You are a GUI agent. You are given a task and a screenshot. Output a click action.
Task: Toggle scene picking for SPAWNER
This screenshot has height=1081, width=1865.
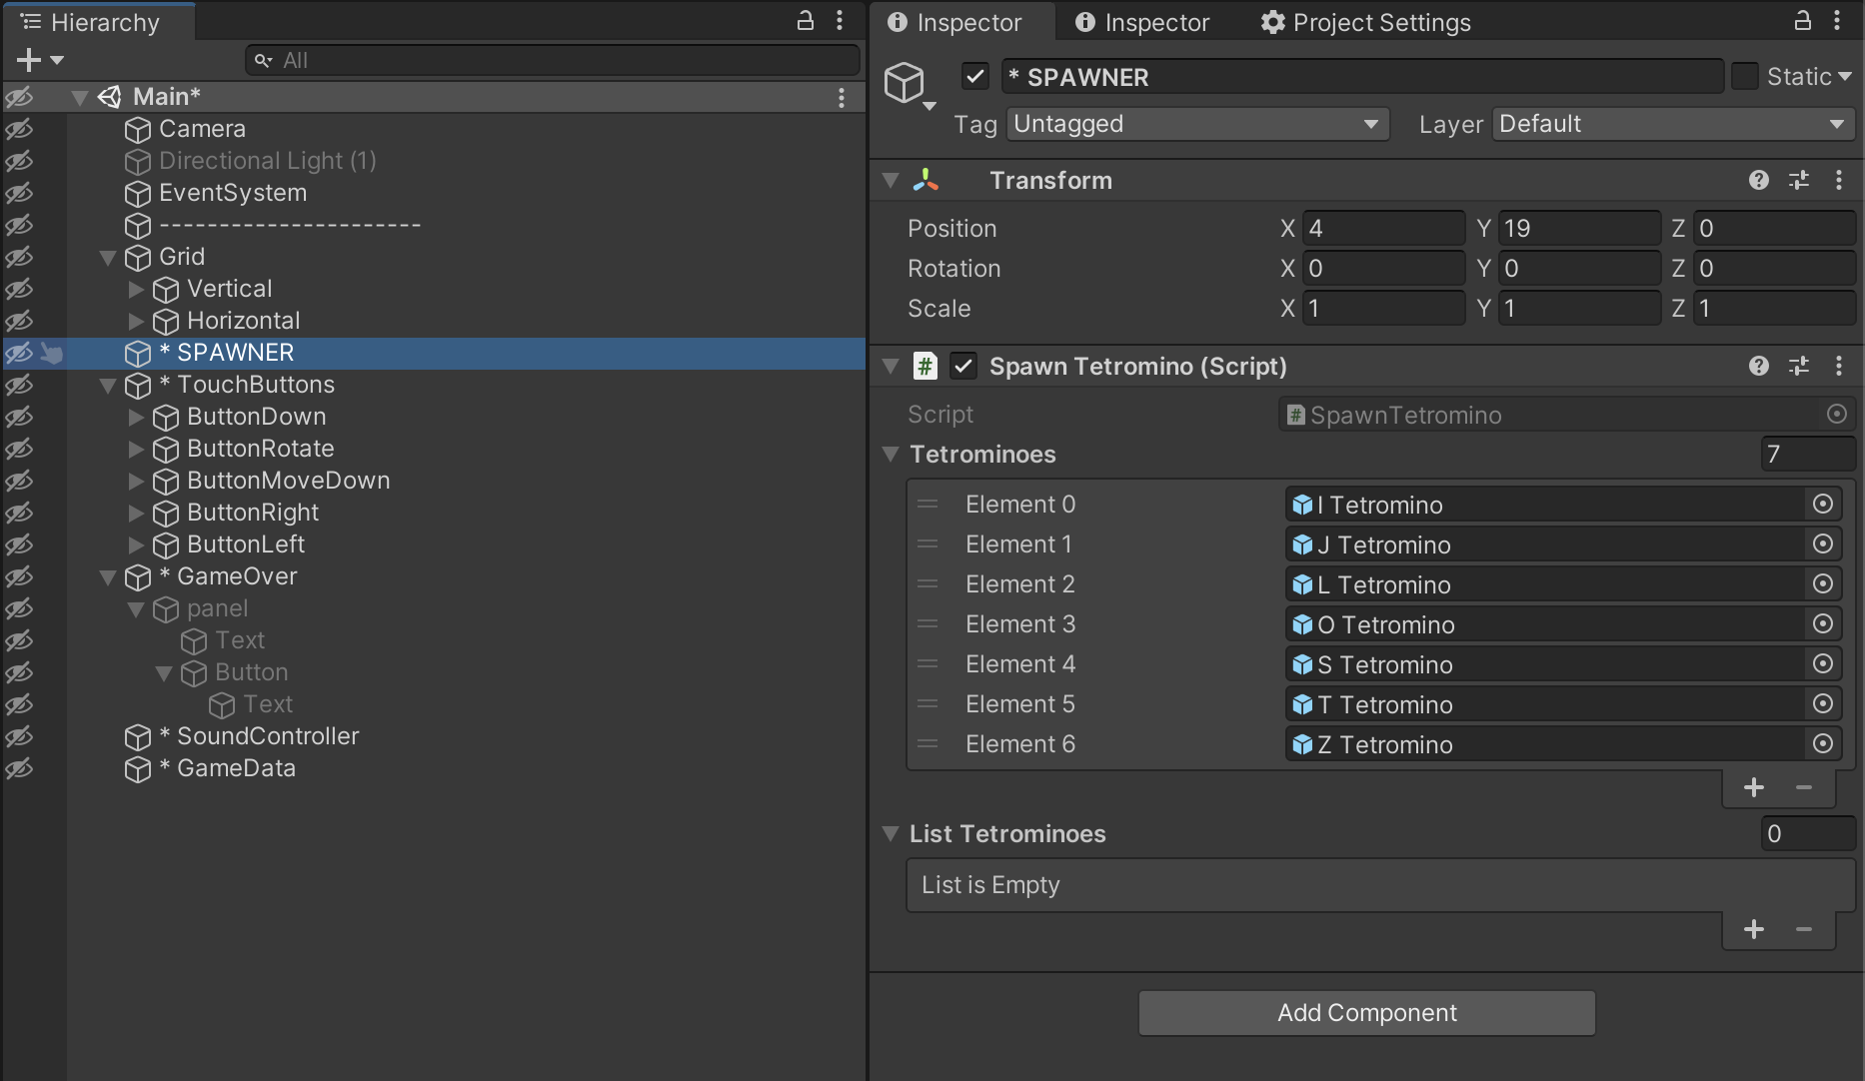pos(52,353)
